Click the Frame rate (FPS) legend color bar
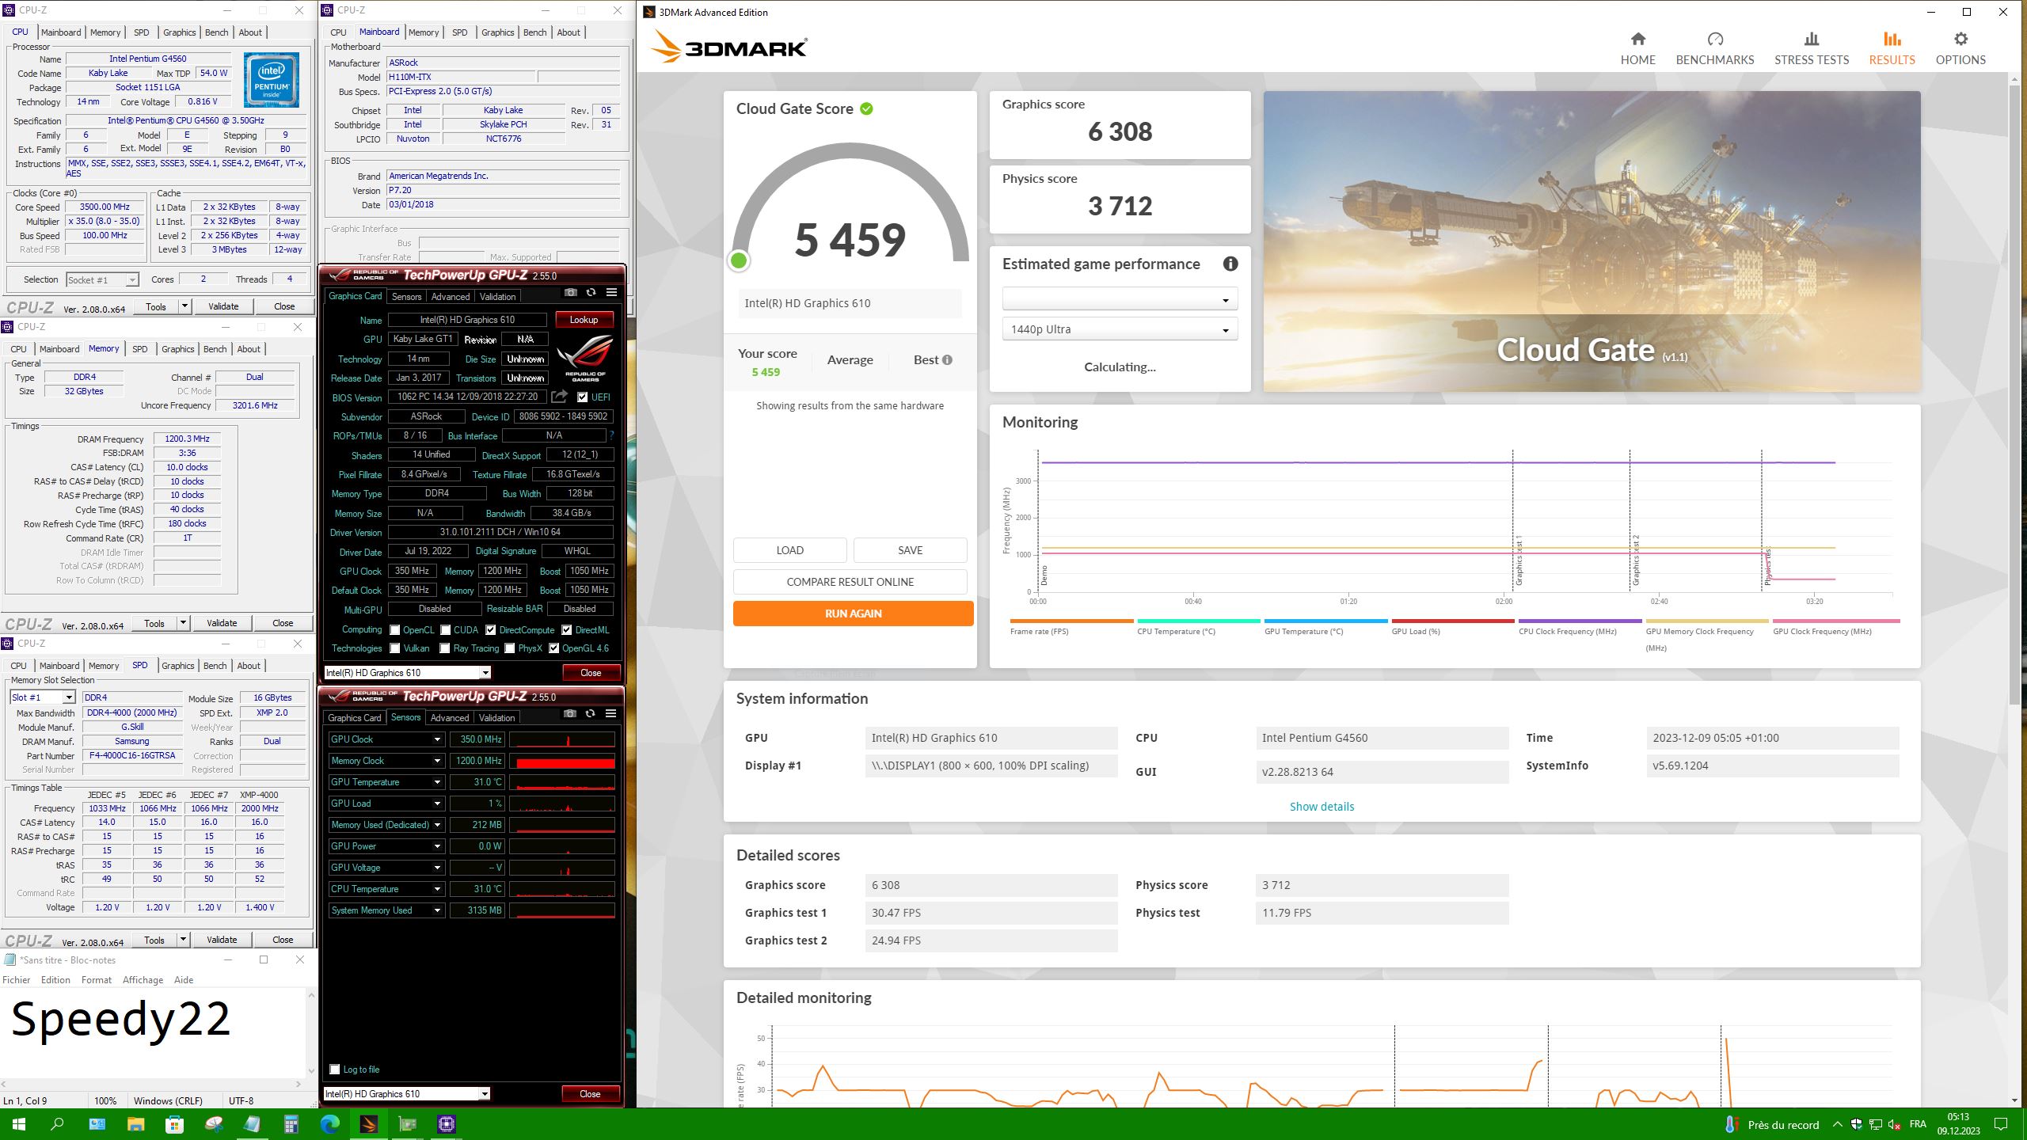The width and height of the screenshot is (2027, 1140). [1071, 621]
